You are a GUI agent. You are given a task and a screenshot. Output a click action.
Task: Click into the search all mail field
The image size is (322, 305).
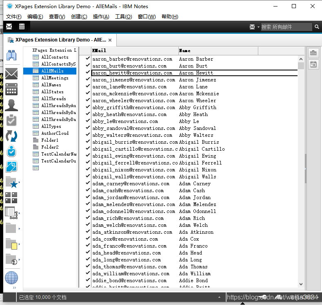tap(286, 27)
